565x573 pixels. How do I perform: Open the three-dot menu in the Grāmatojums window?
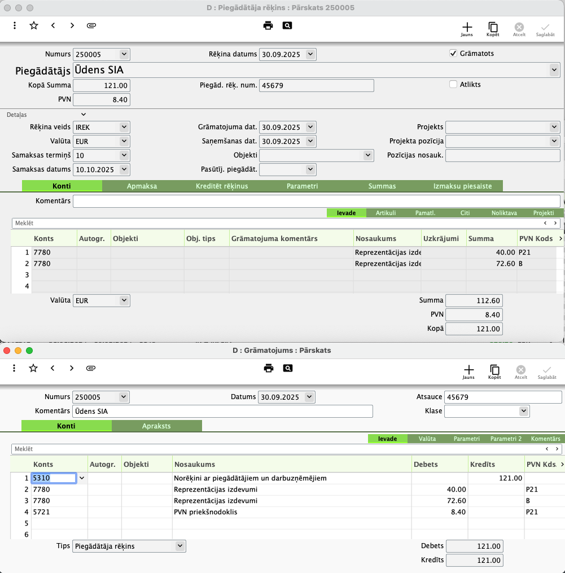[x=15, y=368]
